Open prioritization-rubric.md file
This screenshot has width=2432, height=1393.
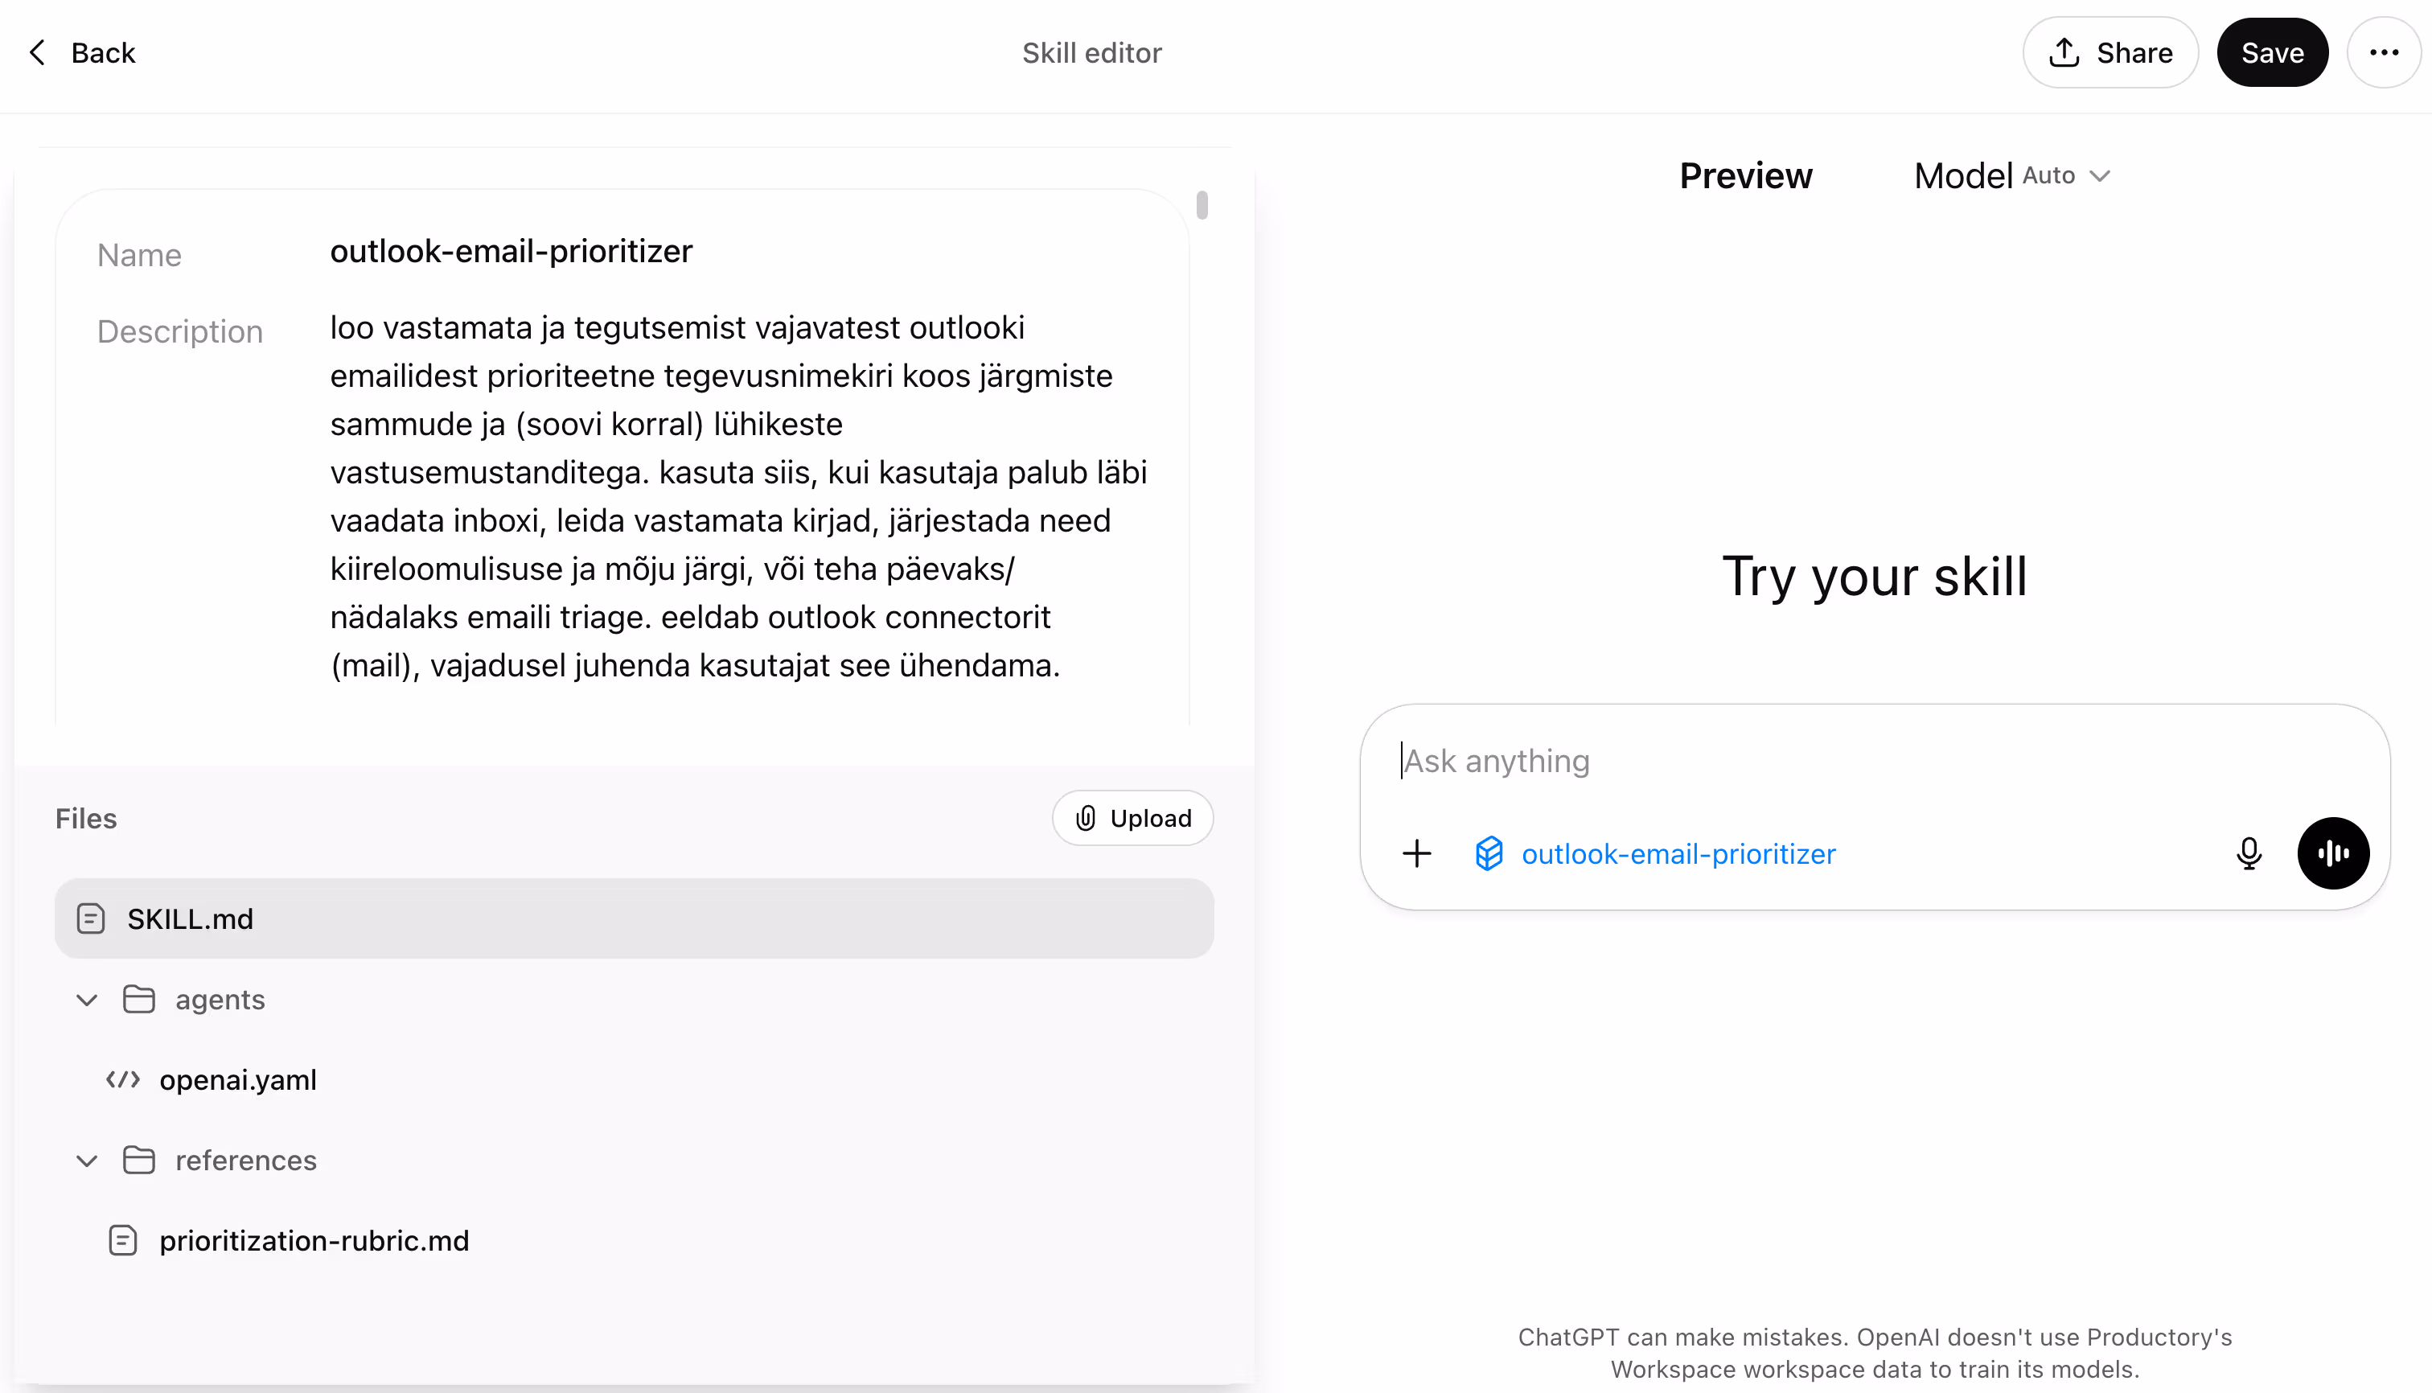314,1241
